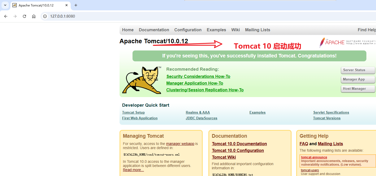Click the Server Status button
Image resolution: width=376 pixels, height=176 pixels.
[x=358, y=70]
